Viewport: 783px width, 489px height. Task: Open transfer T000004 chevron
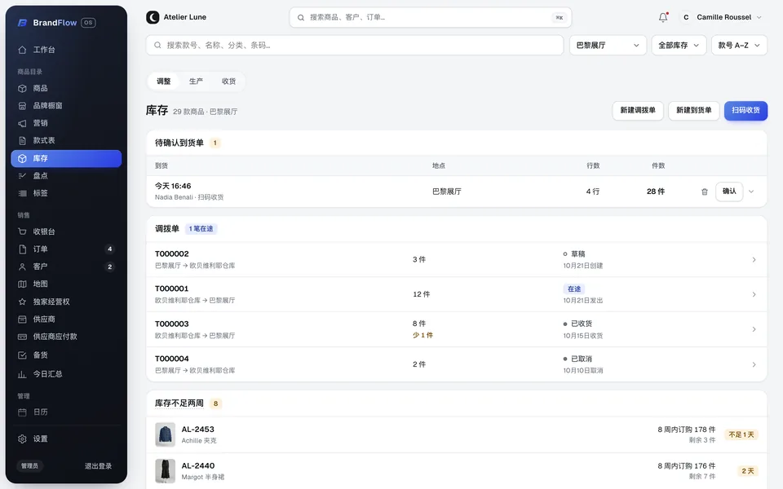pyautogui.click(x=754, y=365)
